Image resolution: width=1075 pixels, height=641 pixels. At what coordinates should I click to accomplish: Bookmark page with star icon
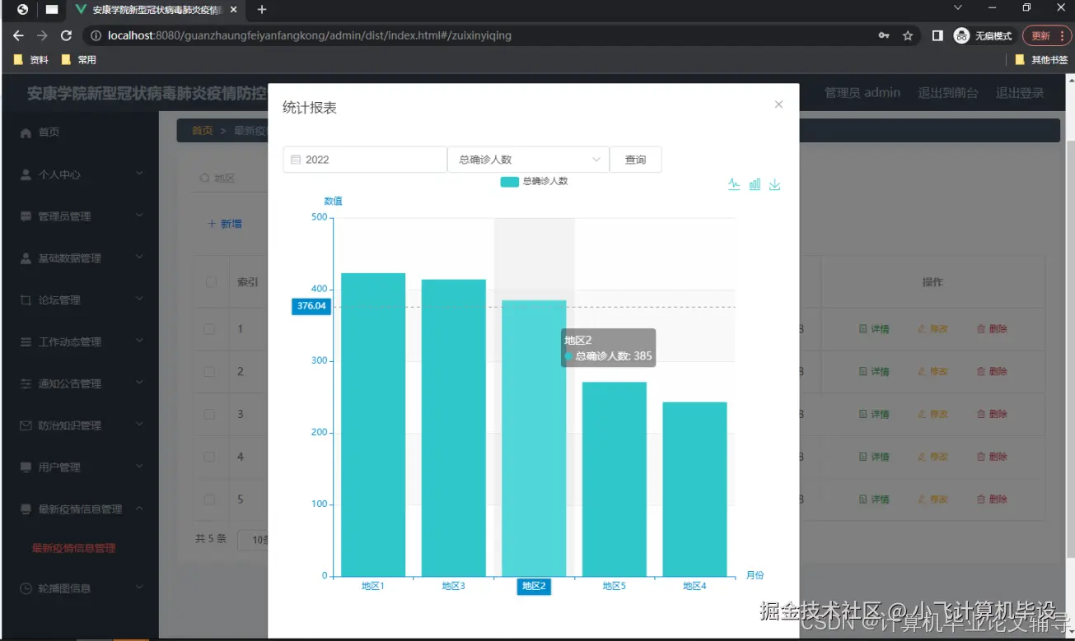pos(908,35)
